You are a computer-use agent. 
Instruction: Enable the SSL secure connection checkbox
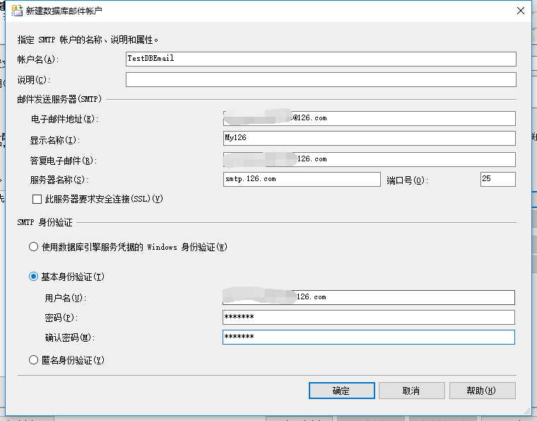(x=37, y=200)
